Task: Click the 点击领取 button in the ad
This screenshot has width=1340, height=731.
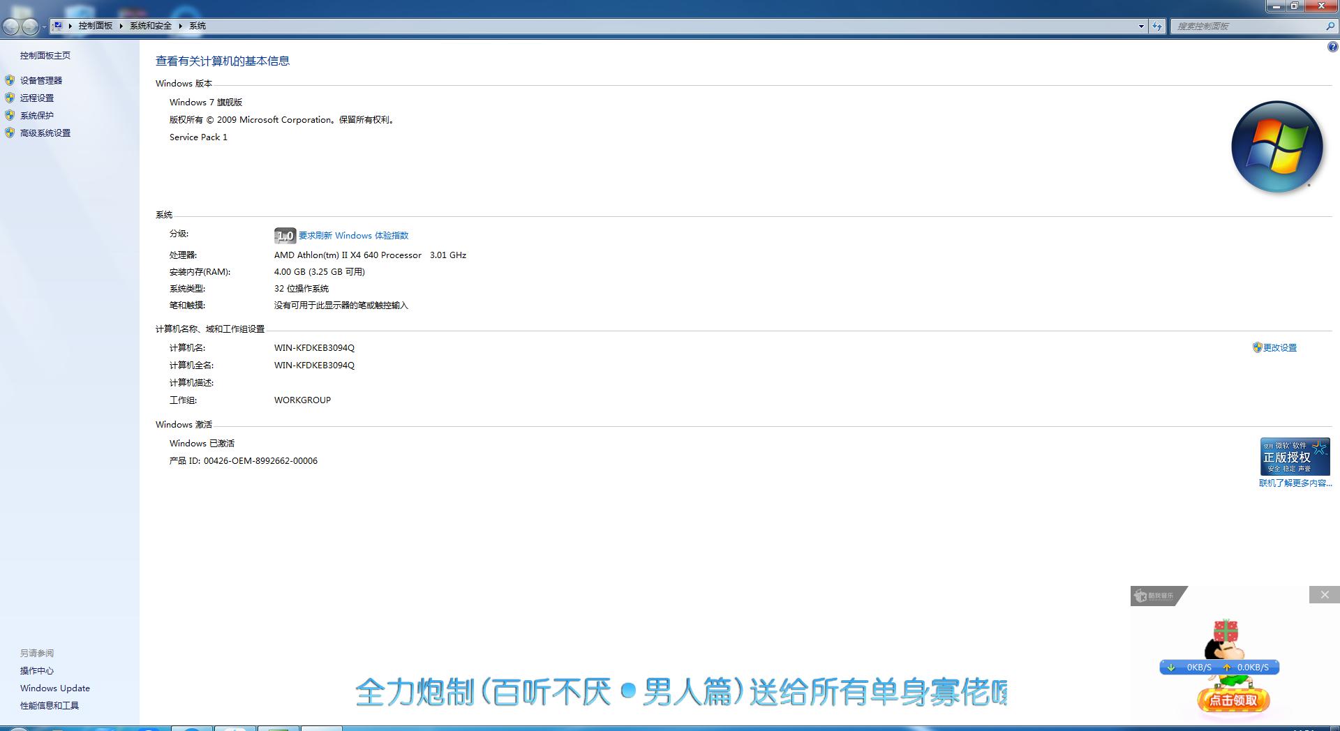Action: [x=1234, y=700]
